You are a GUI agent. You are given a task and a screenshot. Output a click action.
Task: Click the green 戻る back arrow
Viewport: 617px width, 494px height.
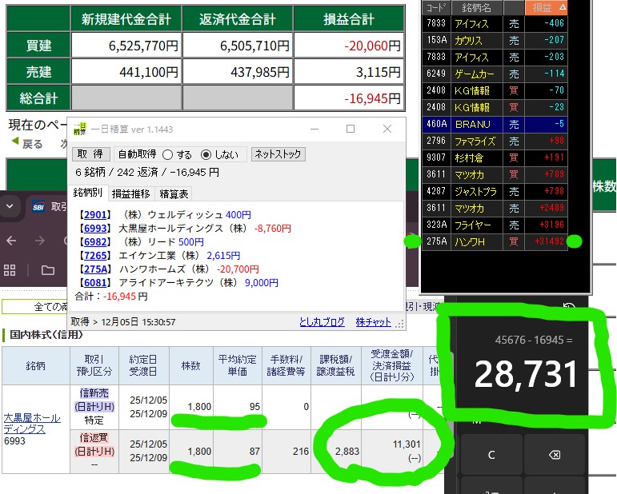point(14,144)
